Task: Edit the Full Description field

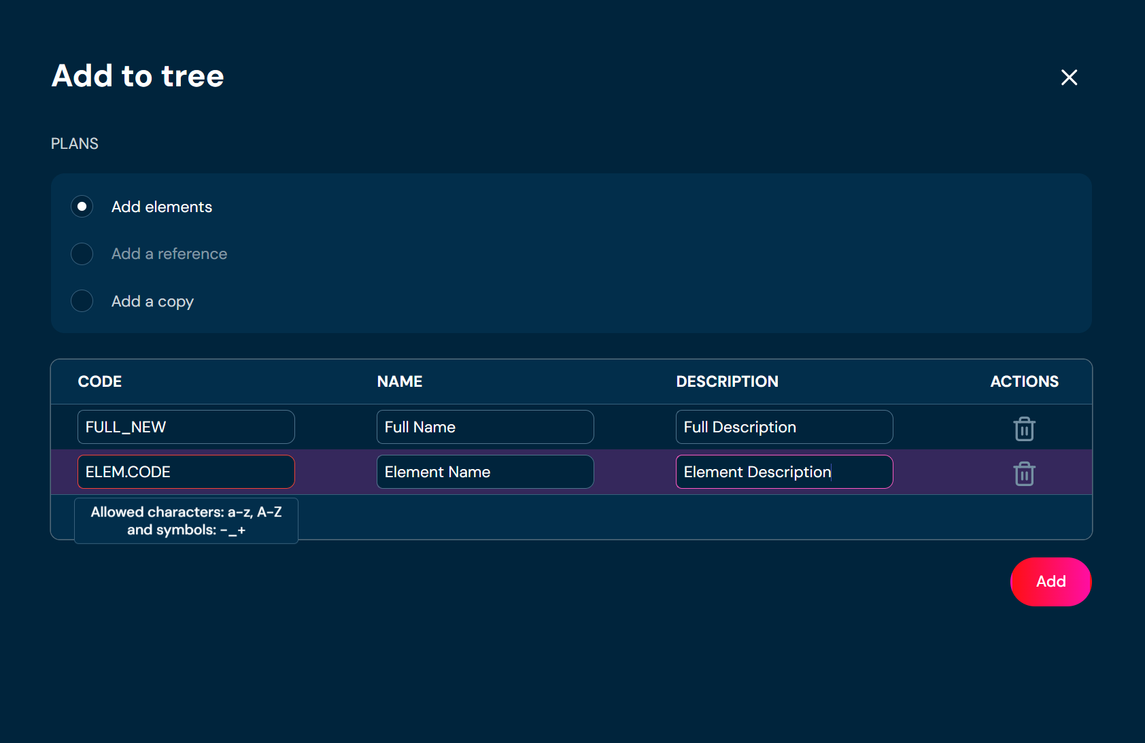Action: [784, 427]
